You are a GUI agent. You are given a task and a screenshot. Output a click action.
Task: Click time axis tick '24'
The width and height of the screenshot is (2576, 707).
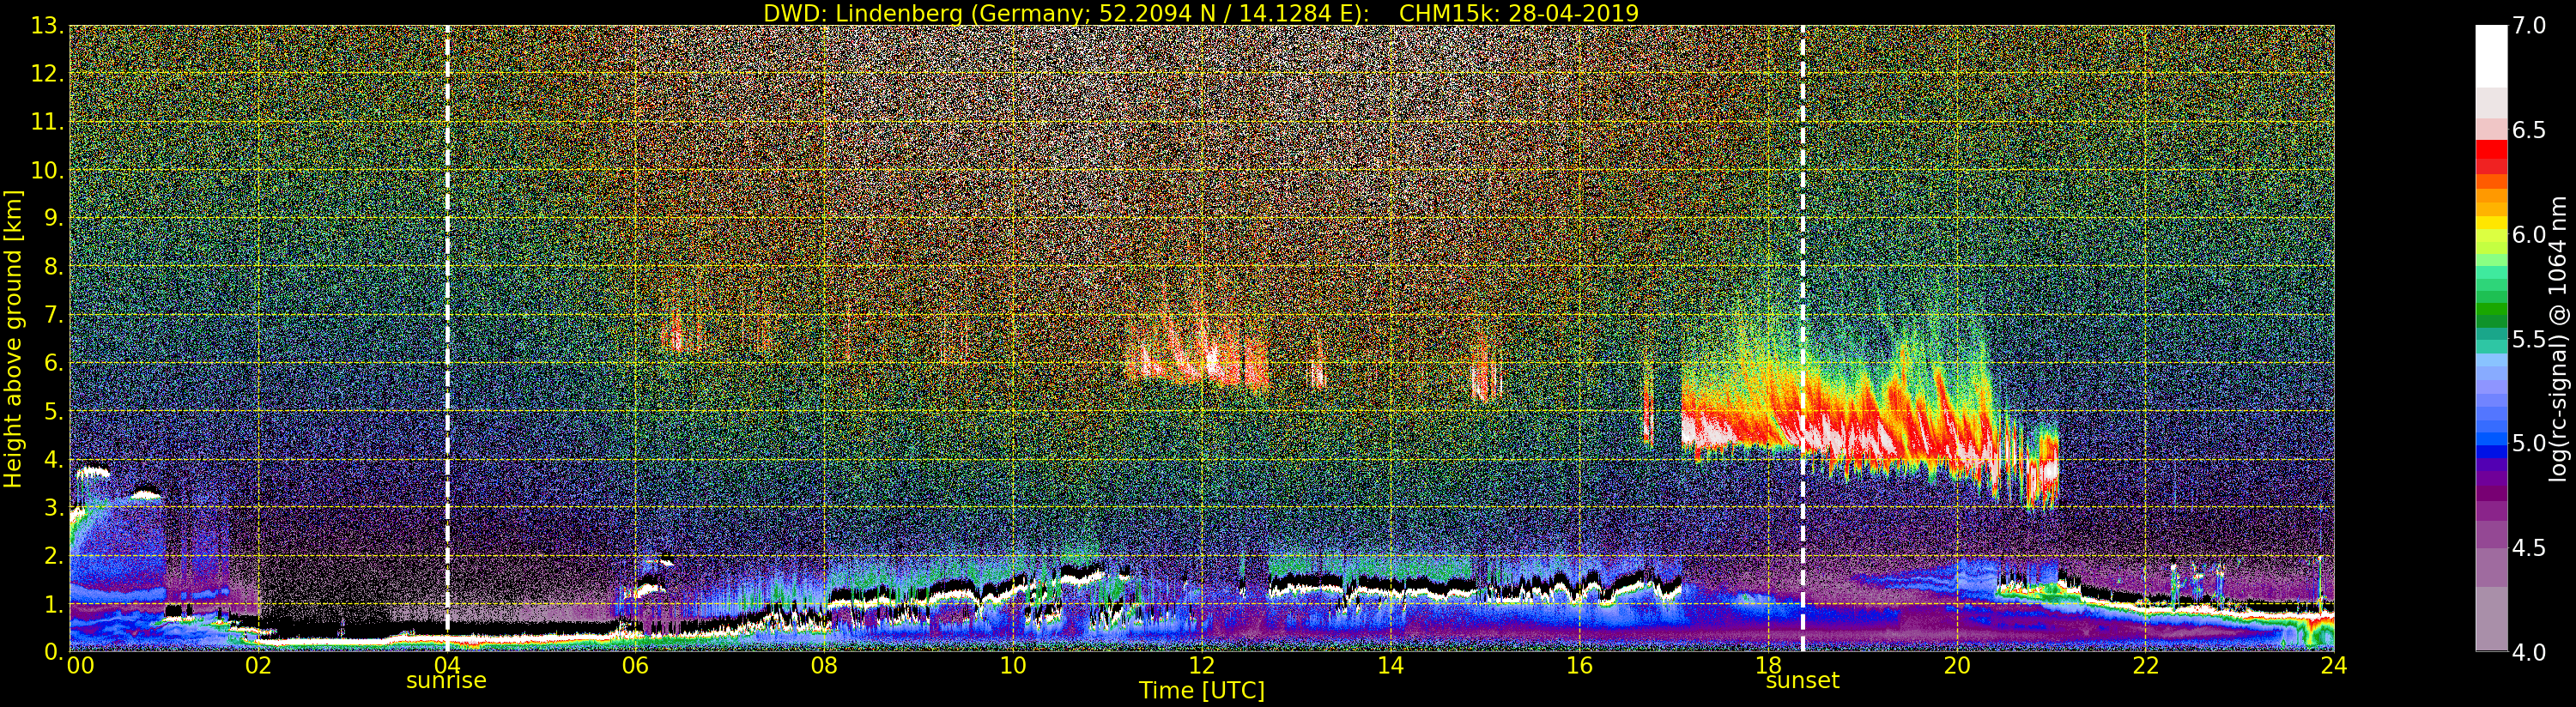tap(2333, 665)
